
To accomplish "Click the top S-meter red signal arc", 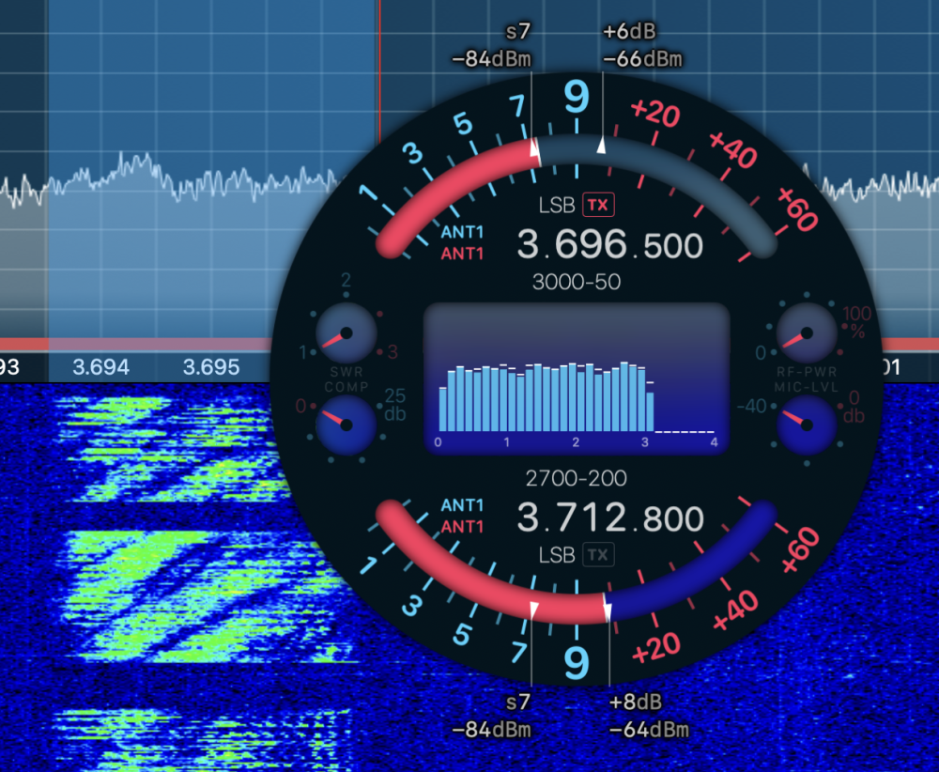I will tap(455, 186).
